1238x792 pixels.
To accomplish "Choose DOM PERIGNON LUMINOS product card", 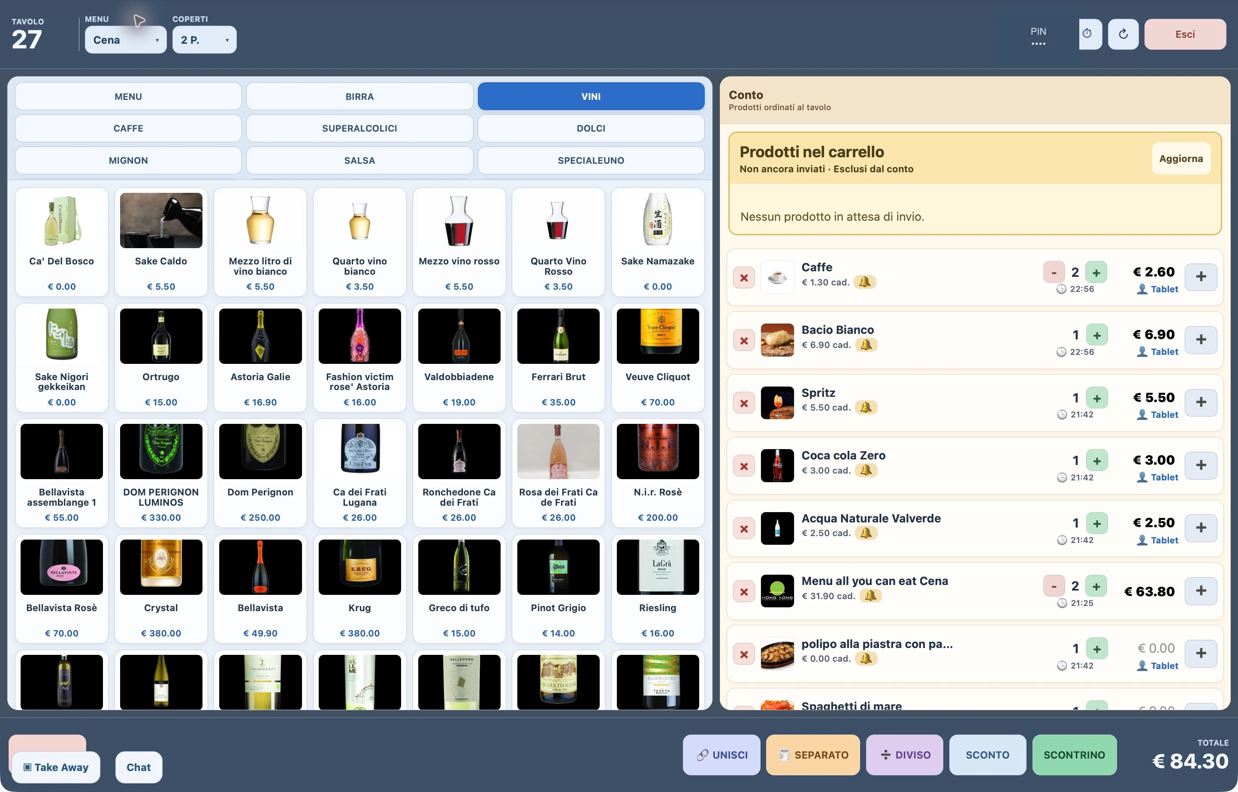I will click(160, 473).
